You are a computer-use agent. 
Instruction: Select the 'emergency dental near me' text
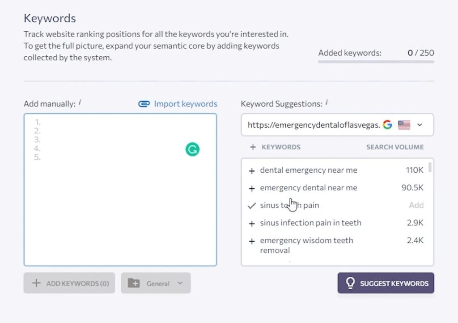pos(309,187)
